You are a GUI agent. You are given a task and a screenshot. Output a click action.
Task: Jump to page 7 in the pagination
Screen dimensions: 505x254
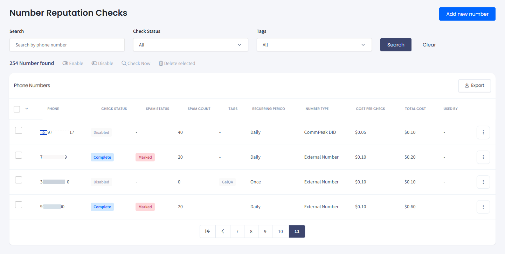point(237,231)
